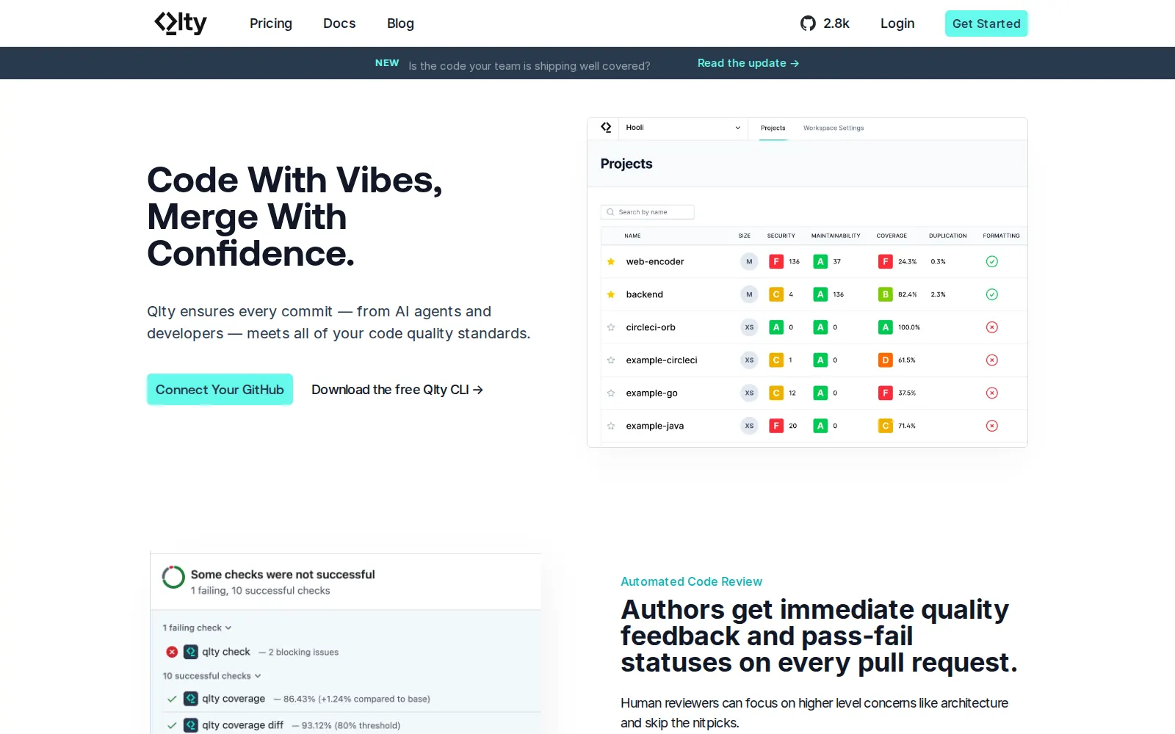Image resolution: width=1175 pixels, height=734 pixels.
Task: Click the Search by name field
Action: click(x=648, y=212)
